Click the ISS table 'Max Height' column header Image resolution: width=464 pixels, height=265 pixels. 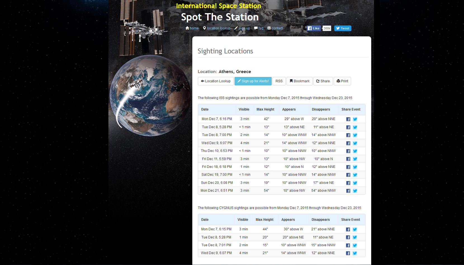coord(265,109)
